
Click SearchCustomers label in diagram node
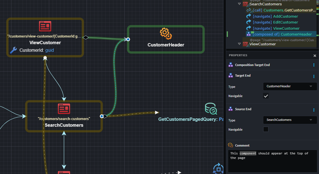click(64, 125)
